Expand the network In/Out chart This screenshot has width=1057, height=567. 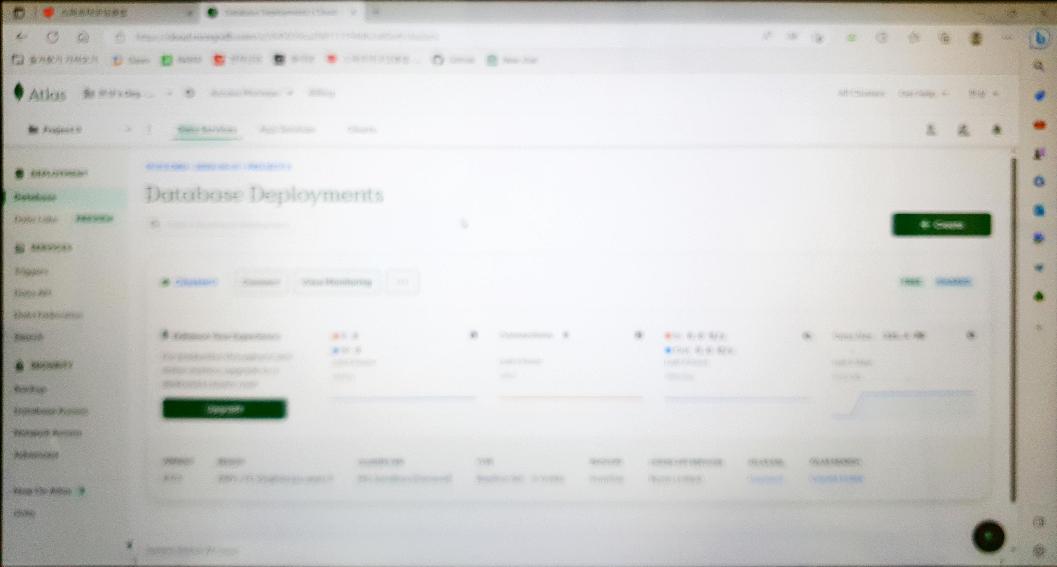pos(806,335)
